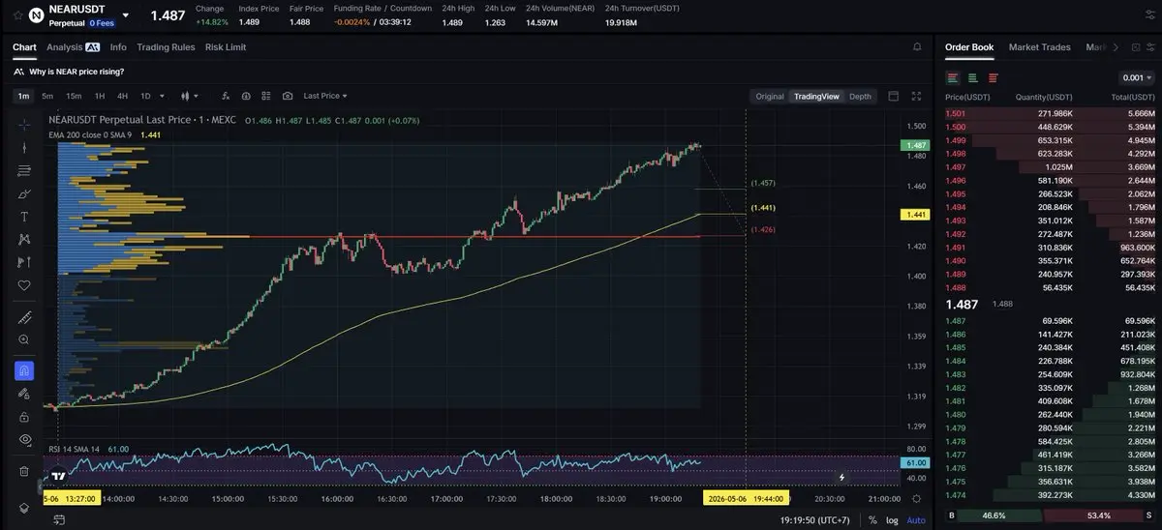Open chart settings gear at bottom right
The height and width of the screenshot is (530, 1162).
pos(917,497)
